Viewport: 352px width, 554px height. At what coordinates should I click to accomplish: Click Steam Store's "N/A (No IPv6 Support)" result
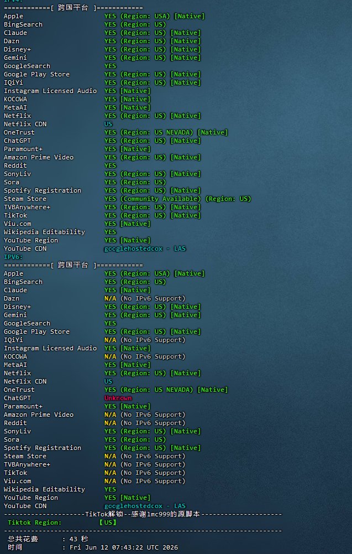click(145, 456)
